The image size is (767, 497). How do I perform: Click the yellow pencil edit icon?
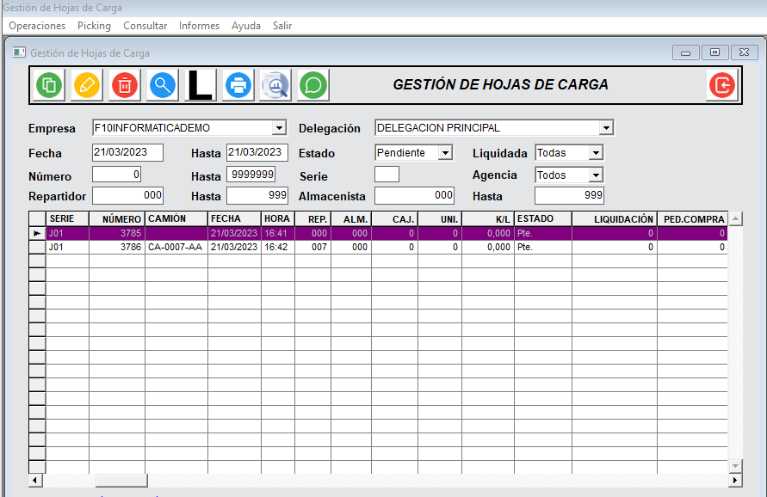(x=87, y=85)
